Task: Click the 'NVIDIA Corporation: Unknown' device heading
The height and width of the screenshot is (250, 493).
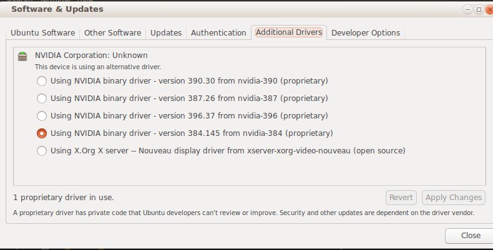Action: (91, 55)
